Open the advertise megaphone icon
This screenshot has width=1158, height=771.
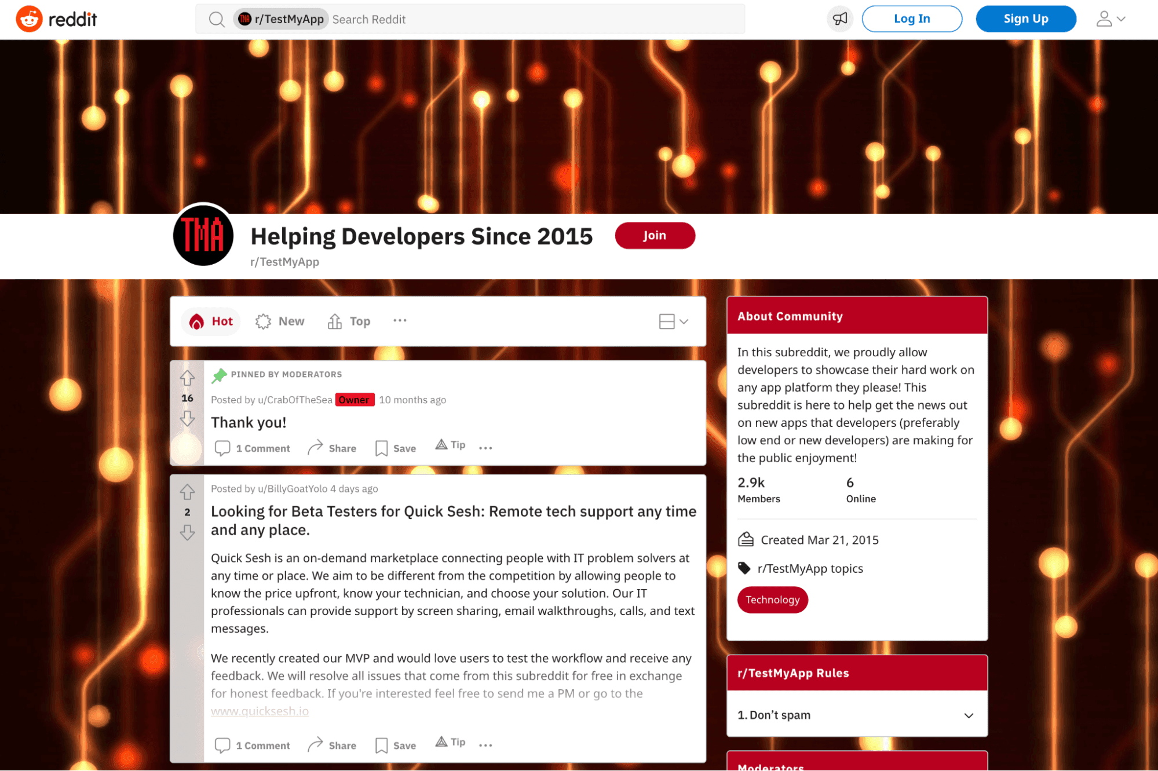pyautogui.click(x=839, y=19)
